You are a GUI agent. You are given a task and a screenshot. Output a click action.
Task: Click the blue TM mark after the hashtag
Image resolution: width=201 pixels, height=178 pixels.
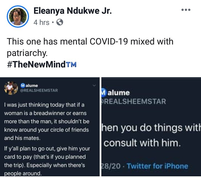71,65
